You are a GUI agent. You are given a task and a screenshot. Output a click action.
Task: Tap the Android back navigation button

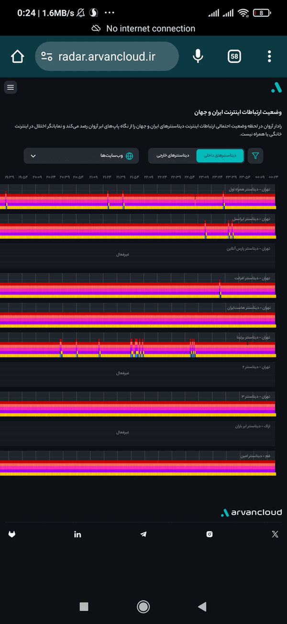[202, 607]
